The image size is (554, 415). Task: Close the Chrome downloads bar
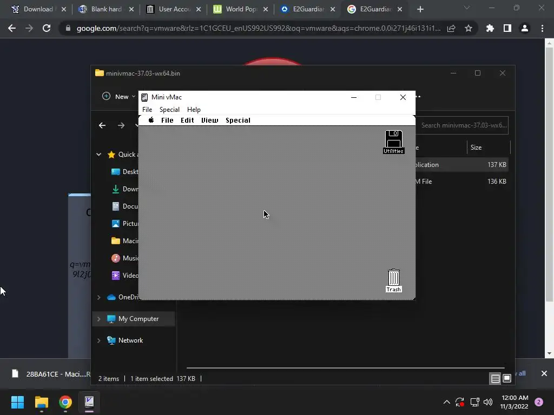pos(544,373)
